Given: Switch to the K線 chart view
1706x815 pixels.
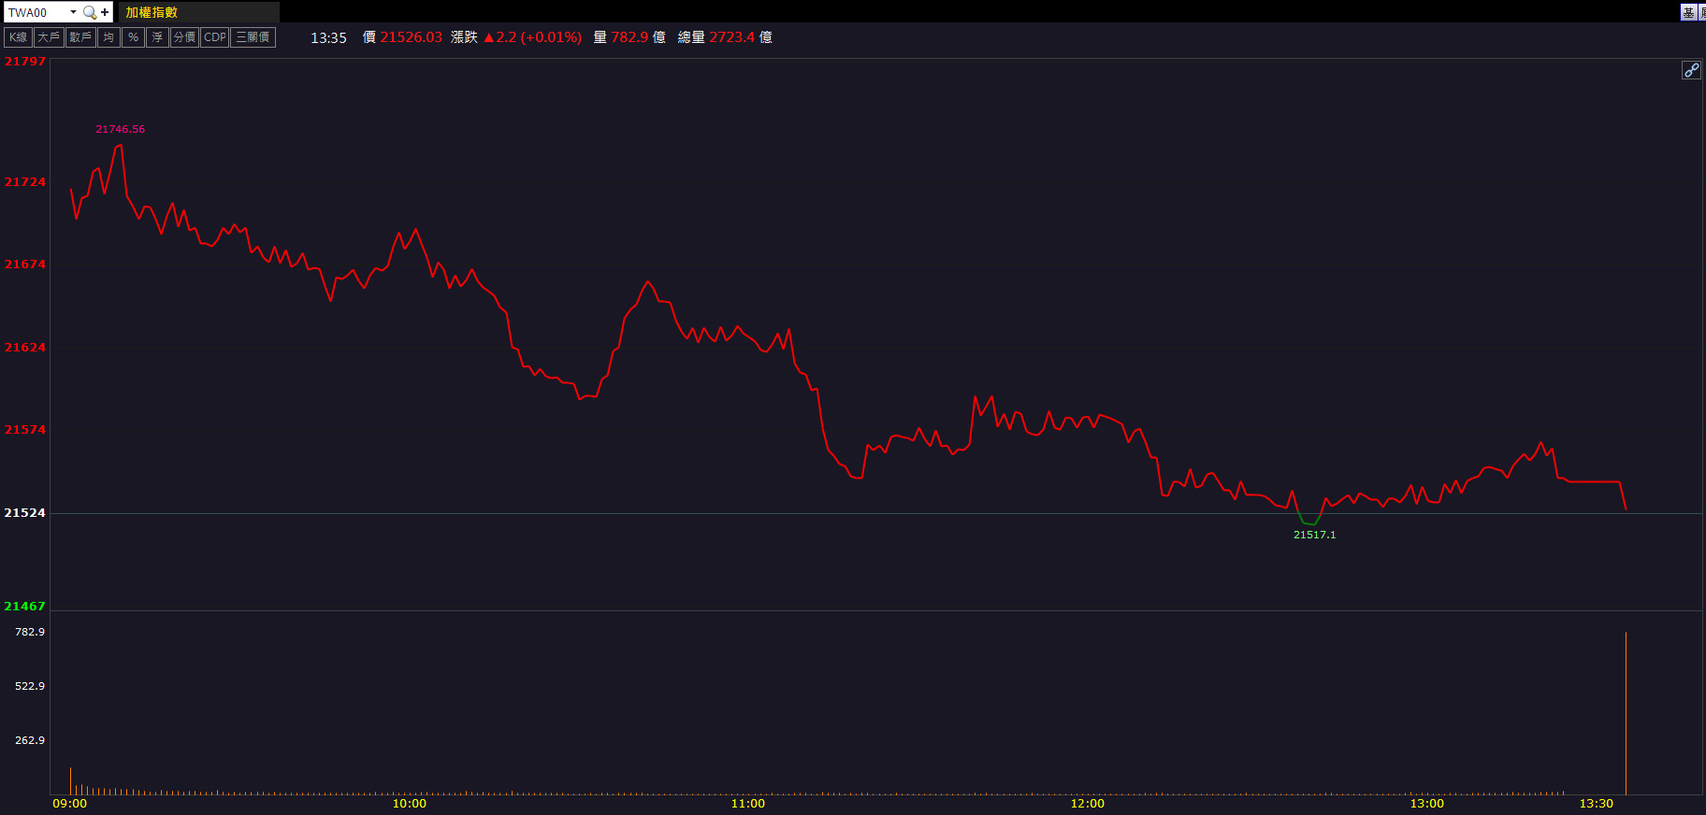Looking at the screenshot, I should [x=18, y=37].
